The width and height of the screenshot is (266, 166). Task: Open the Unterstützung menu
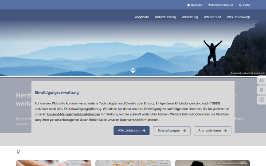pos(165,17)
